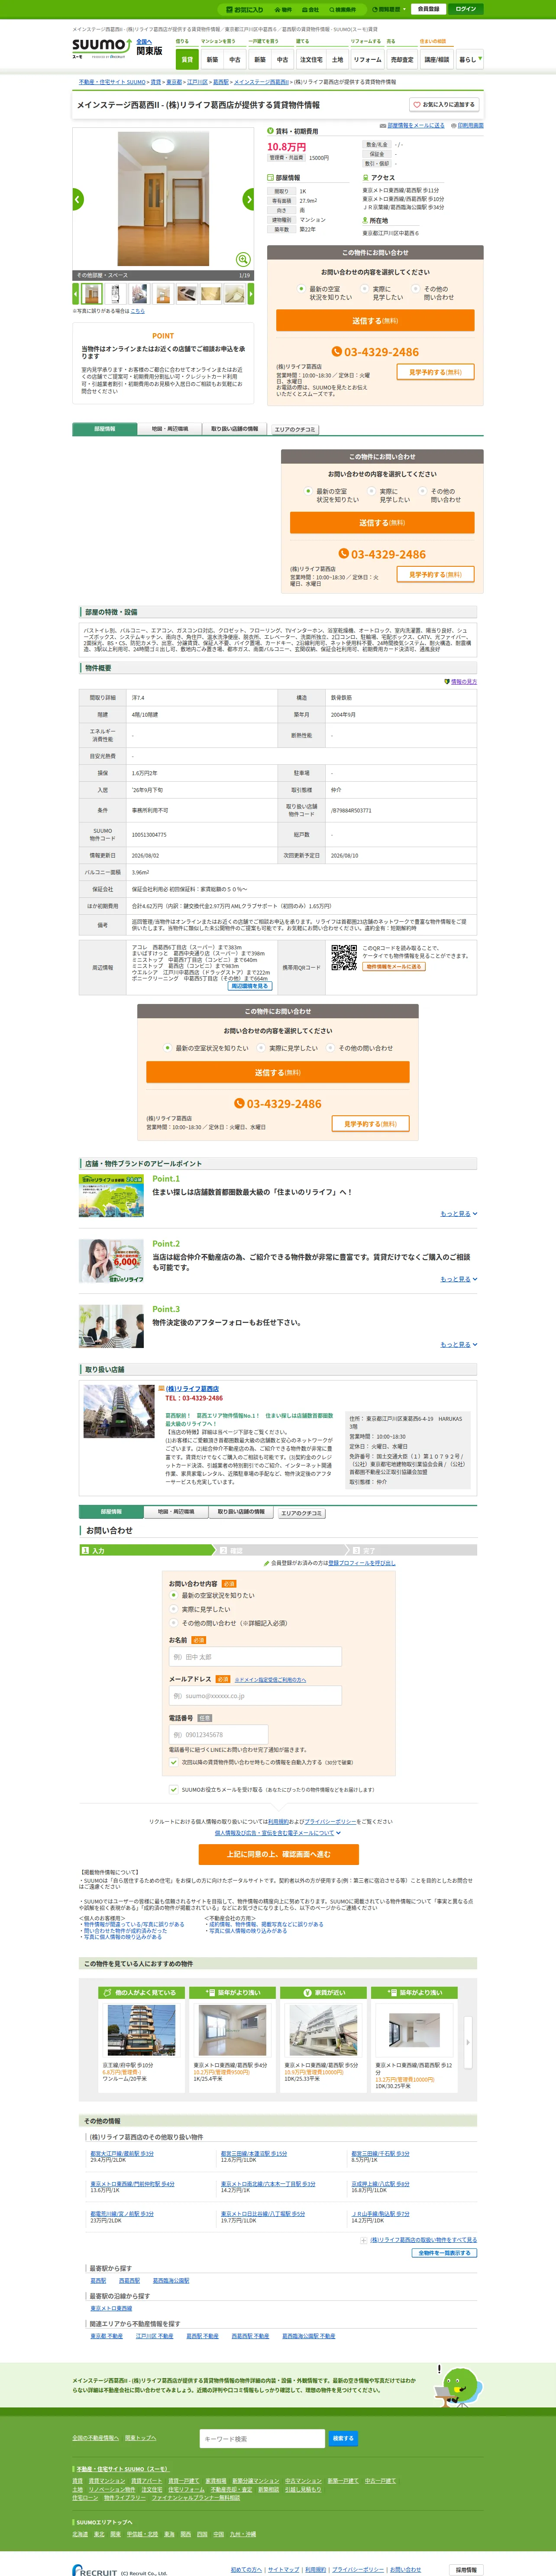Click the footer 検索する button

tap(343, 2439)
